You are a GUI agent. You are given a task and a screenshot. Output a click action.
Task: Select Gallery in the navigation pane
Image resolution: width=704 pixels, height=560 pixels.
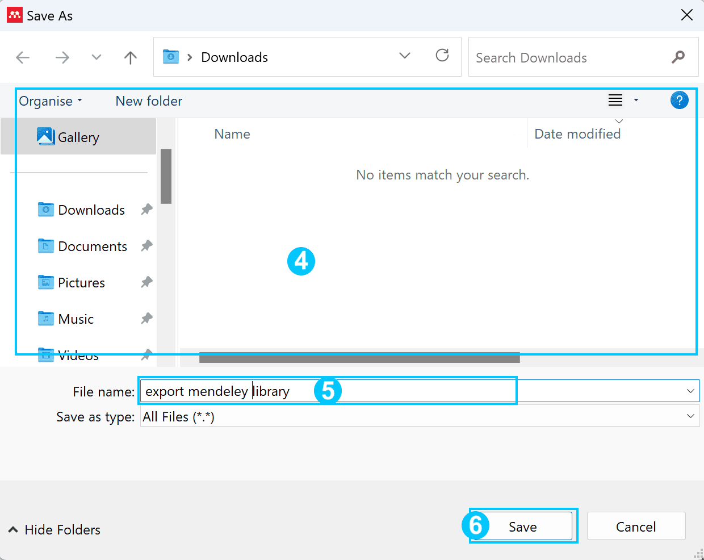(x=78, y=137)
